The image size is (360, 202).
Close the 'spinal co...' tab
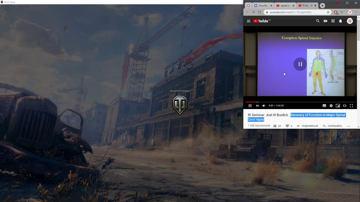pyautogui.click(x=294, y=6)
